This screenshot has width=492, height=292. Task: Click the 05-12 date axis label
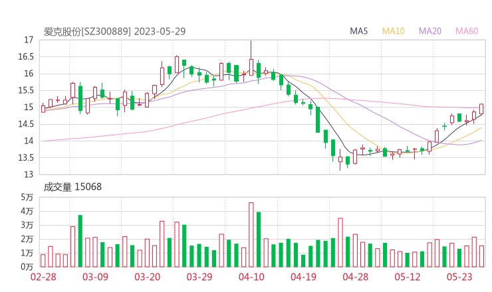coord(408,277)
